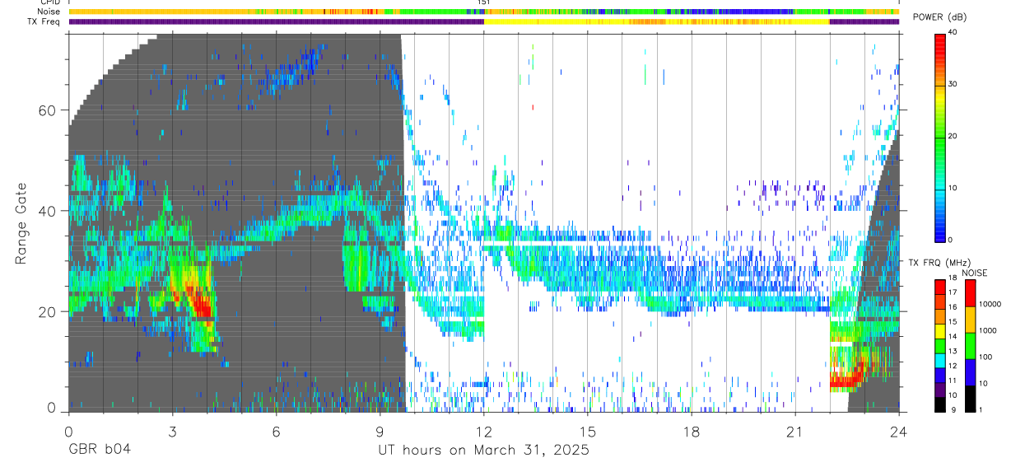Click the 3 hour tick label on the time axis
The width and height of the screenshot is (1011, 467).
pyautogui.click(x=172, y=432)
